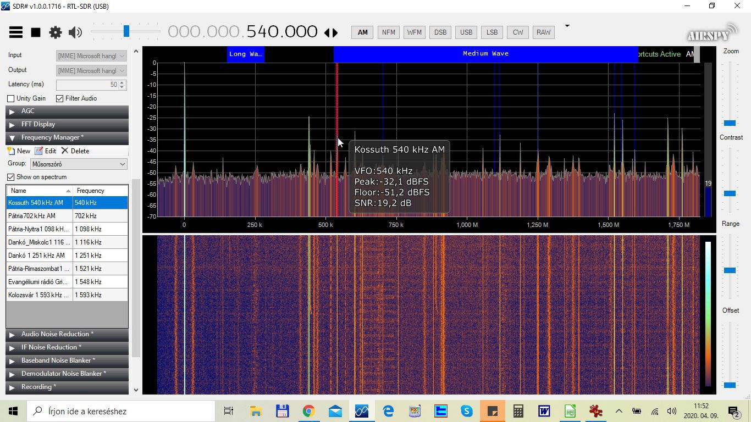Disable the Filter Audio checkbox
The image size is (751, 422).
coord(59,98)
